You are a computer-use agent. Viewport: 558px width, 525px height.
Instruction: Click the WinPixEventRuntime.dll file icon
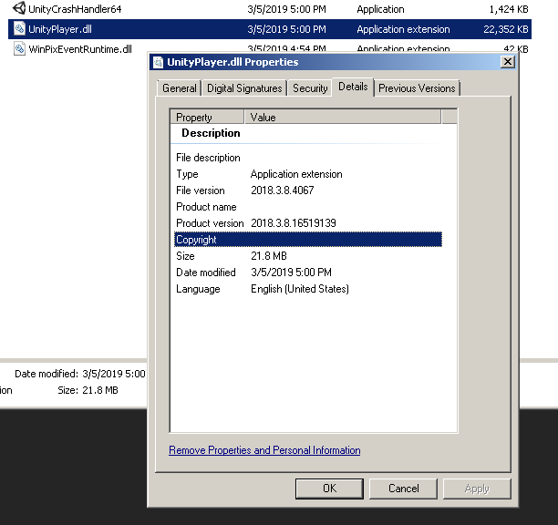pos(19,48)
